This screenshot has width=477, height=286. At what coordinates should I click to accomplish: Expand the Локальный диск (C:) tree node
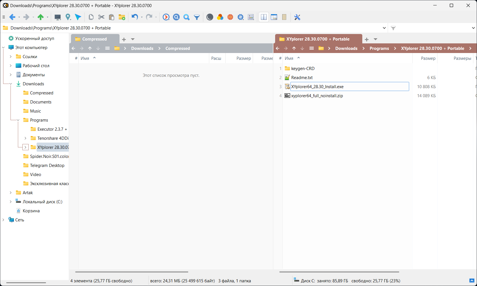tap(11, 202)
